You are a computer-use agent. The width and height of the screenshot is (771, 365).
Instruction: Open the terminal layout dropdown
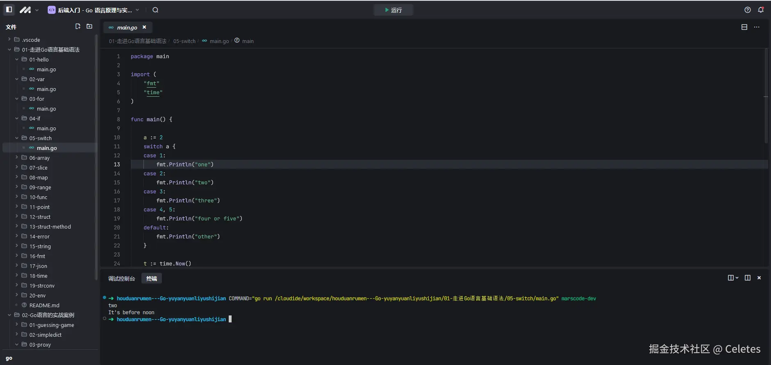pos(733,278)
